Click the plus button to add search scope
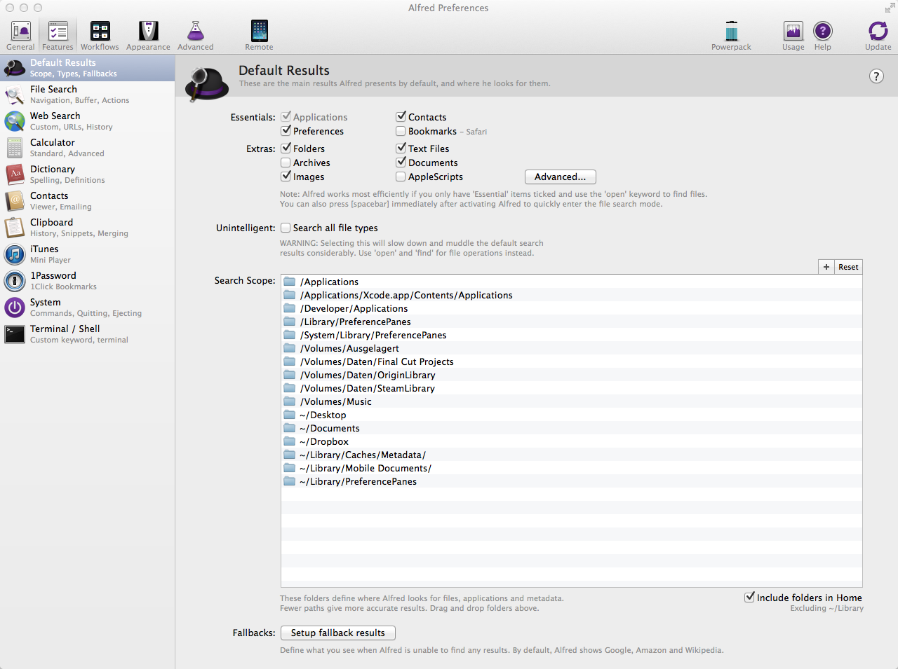This screenshot has width=898, height=669. tap(826, 267)
